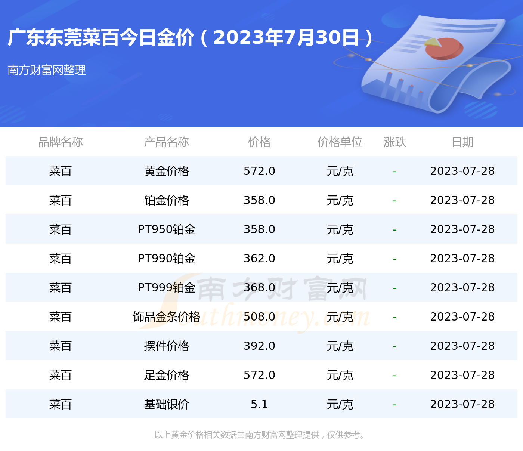The height and width of the screenshot is (451, 523).
Task: Click the PT990铂金 product name cell
Action: pos(167,259)
